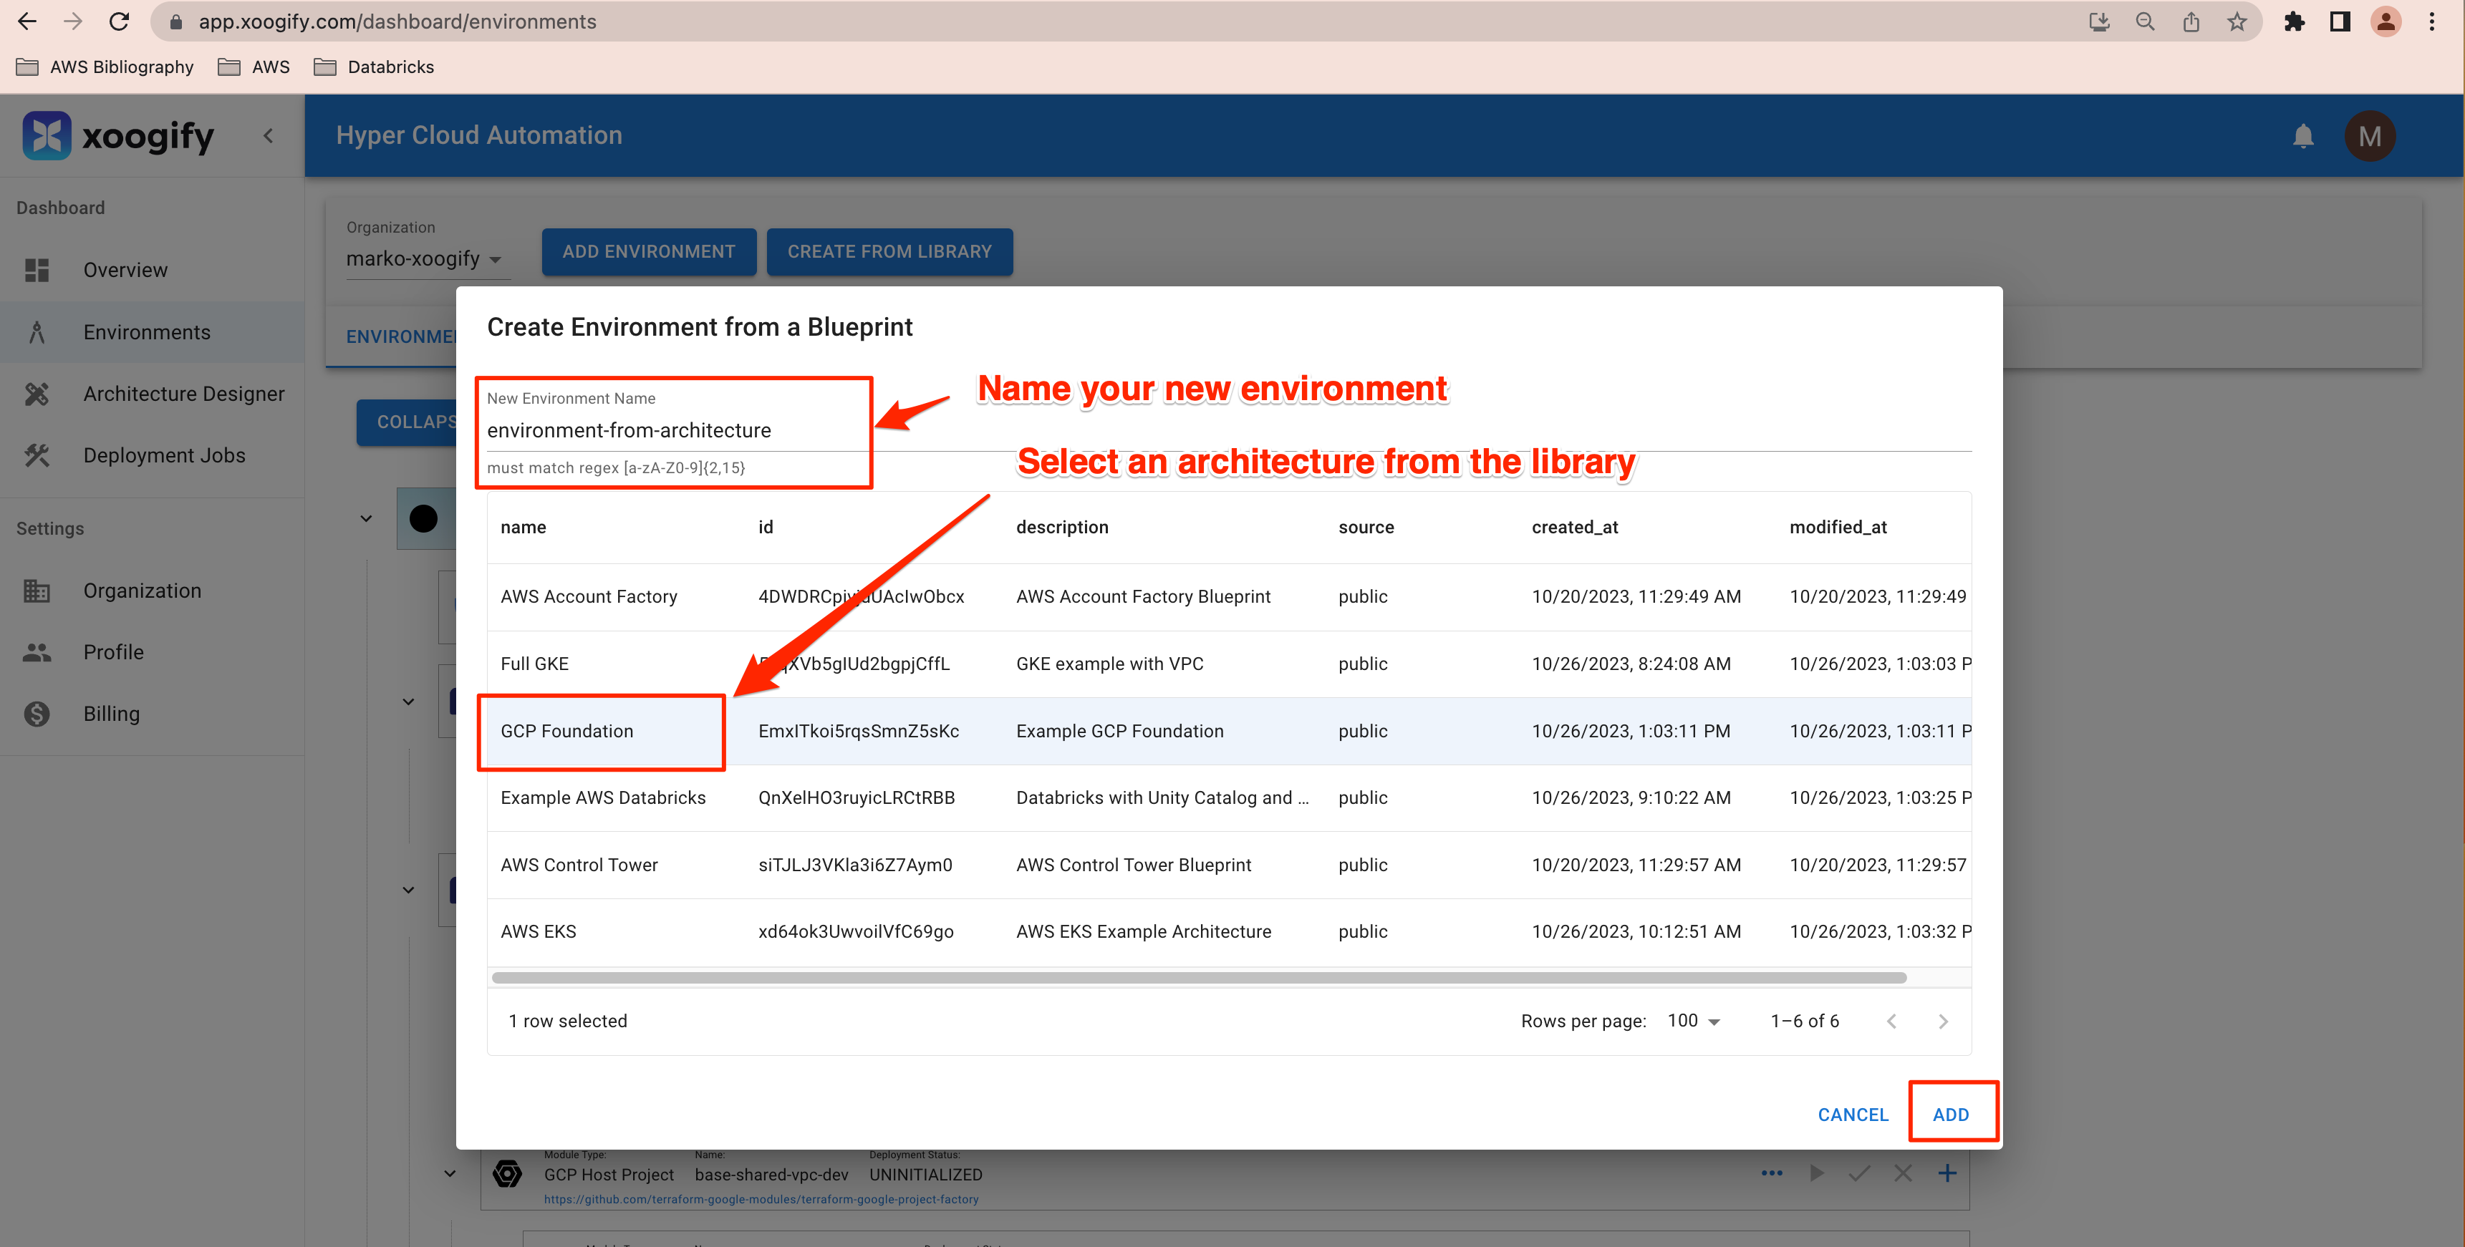Click the ADD button

[1950, 1114]
